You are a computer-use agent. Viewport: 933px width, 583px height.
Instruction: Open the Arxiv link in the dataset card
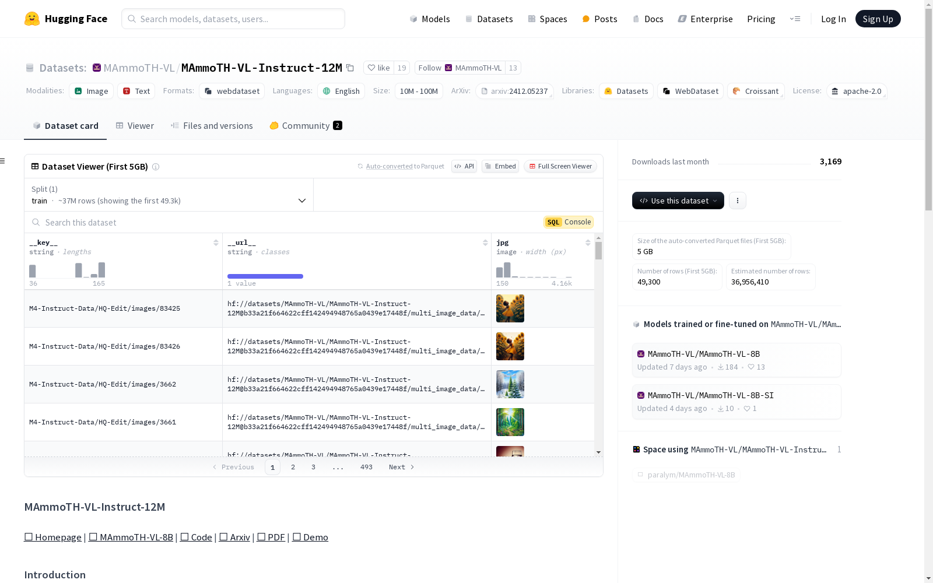point(234,538)
